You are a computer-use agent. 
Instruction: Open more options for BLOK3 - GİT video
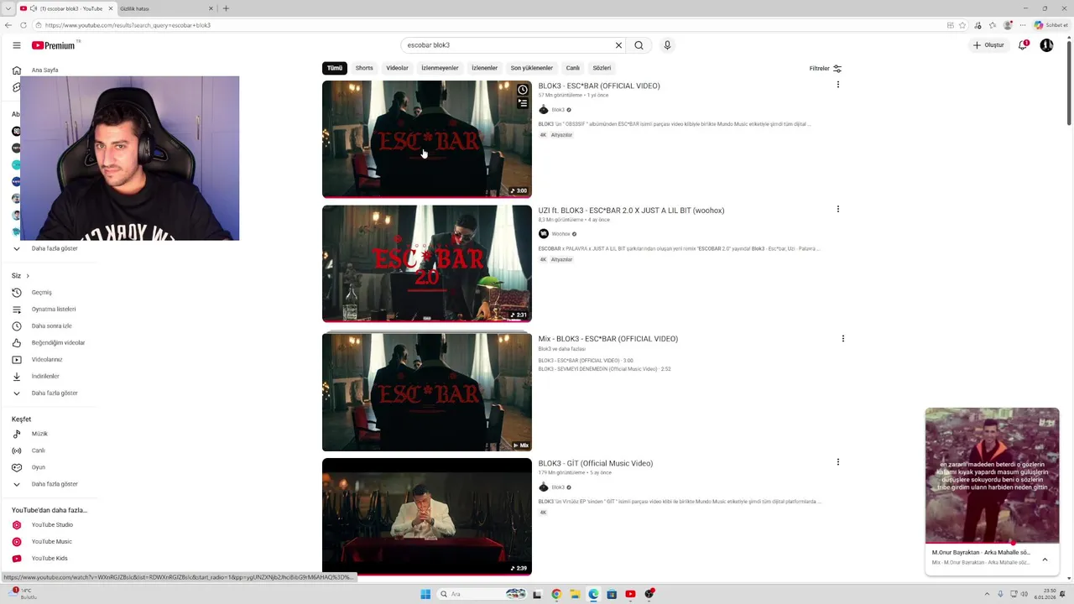pyautogui.click(x=837, y=462)
